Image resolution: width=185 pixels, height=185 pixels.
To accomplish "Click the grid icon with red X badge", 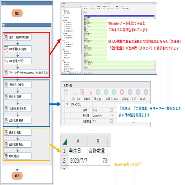I will tap(90, 92).
